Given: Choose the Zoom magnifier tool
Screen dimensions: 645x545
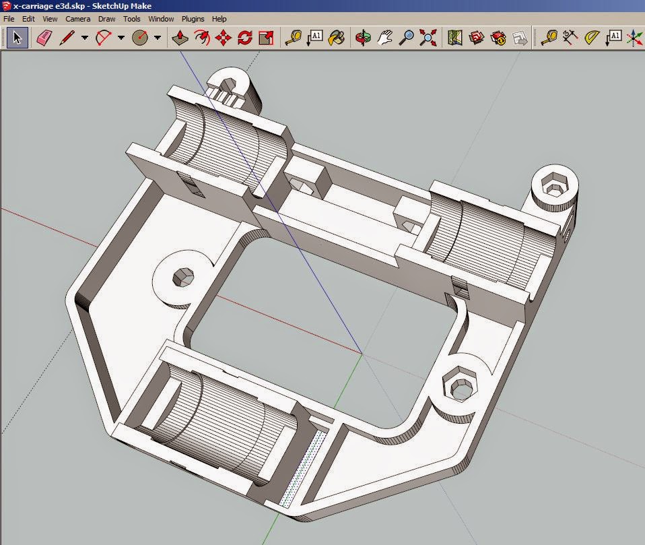Looking at the screenshot, I should point(407,38).
